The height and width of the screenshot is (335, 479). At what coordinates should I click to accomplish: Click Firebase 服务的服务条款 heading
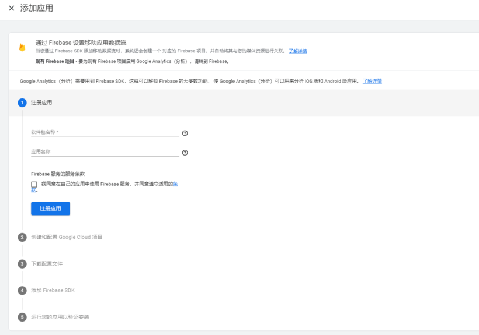[58, 174]
